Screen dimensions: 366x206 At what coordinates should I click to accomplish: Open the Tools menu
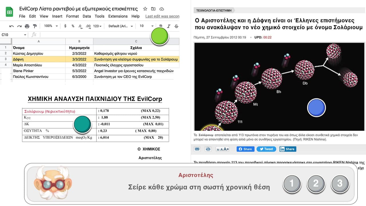100,16
